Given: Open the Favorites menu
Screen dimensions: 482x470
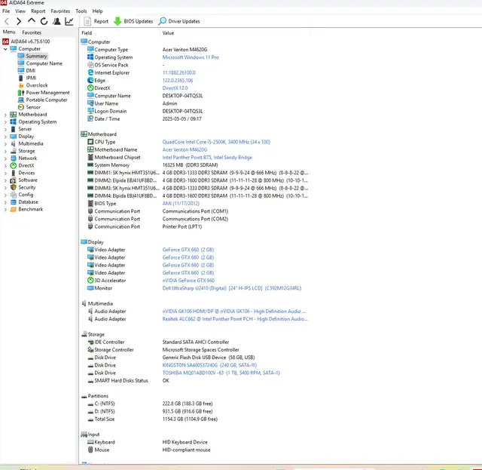Looking at the screenshot, I should [x=60, y=11].
